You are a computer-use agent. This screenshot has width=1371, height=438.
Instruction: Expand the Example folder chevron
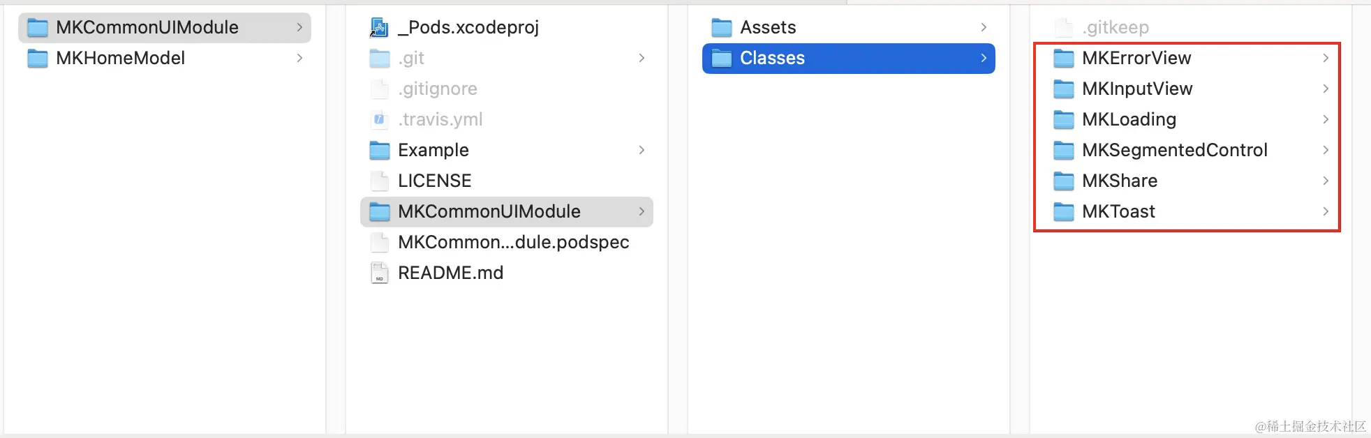(641, 150)
